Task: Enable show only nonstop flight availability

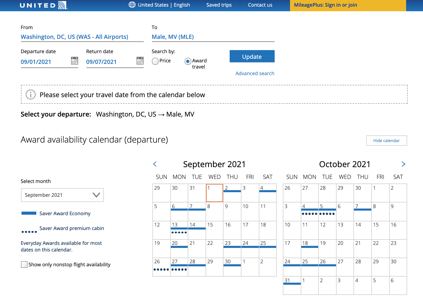Action: (x=24, y=265)
